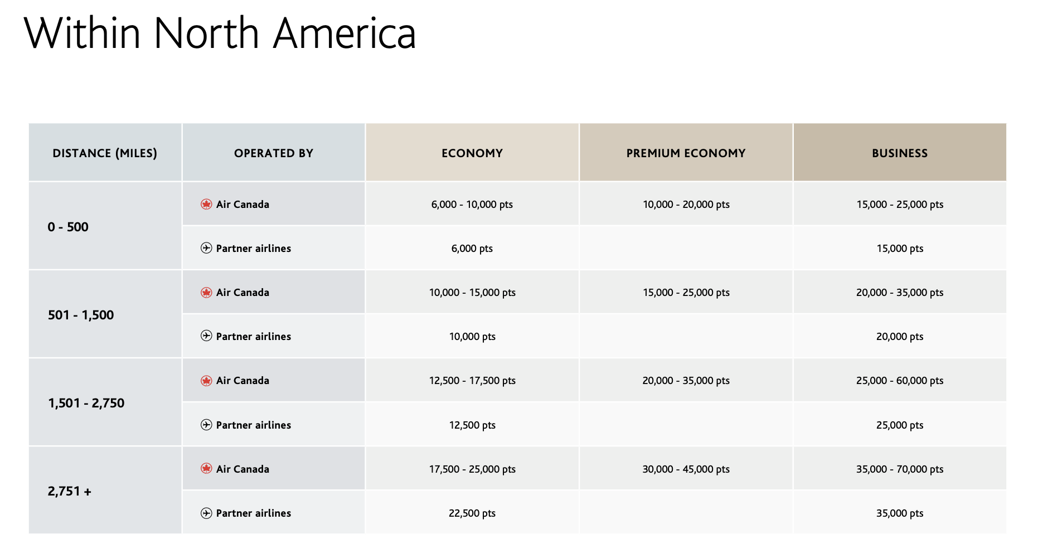Select the Premium Economy column header

pos(686,153)
